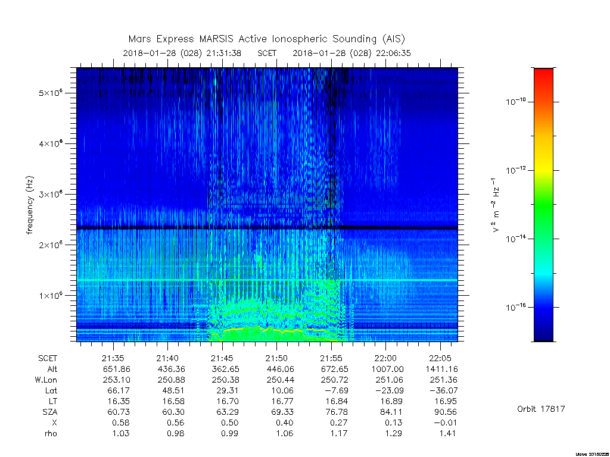The height and width of the screenshot is (457, 610).
Task: Click the local time value '16.35'
Action: point(119,401)
